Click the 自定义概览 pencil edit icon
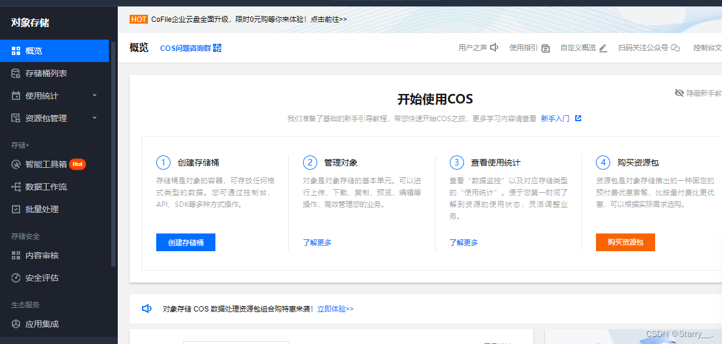722x344 pixels. [603, 47]
